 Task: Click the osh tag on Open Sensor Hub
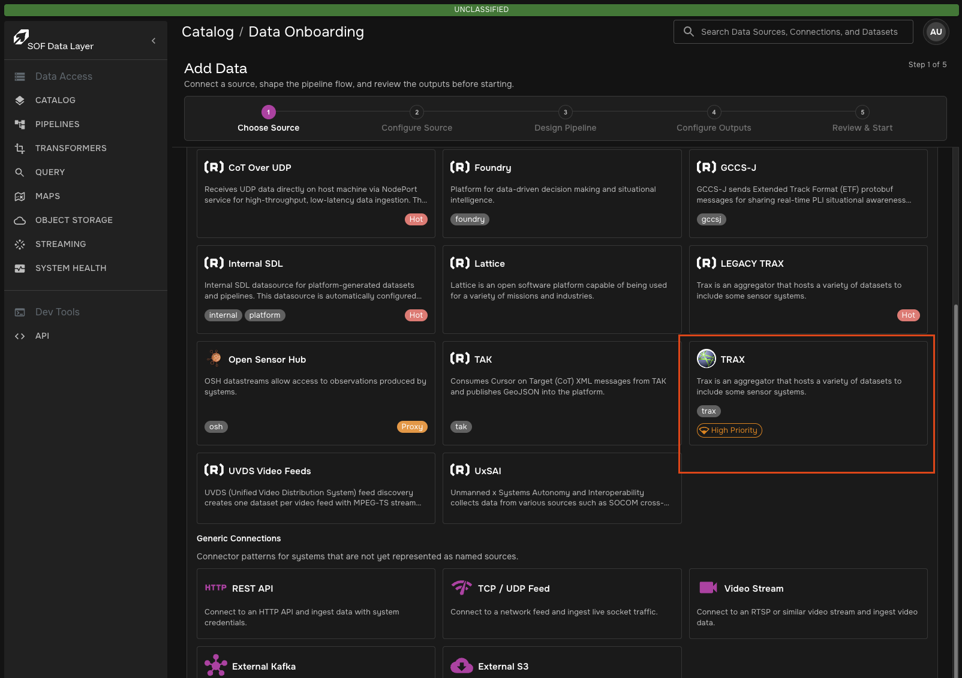click(216, 427)
